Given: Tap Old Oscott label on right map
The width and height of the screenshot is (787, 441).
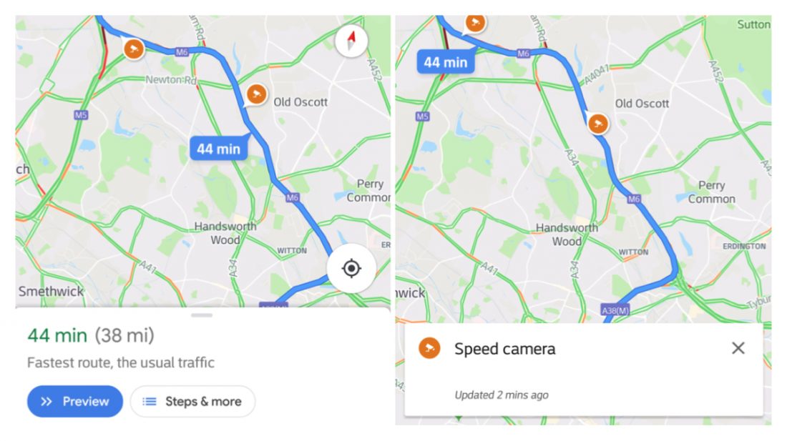Looking at the screenshot, I should point(642,104).
